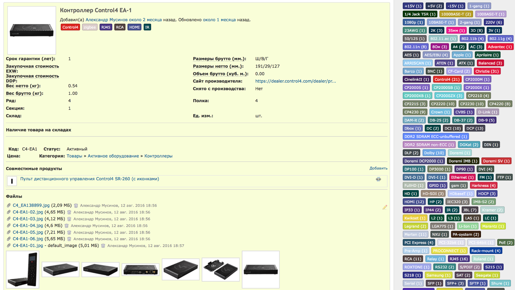Open the main product image of EA-1
The image size is (515, 290).
(x=32, y=30)
